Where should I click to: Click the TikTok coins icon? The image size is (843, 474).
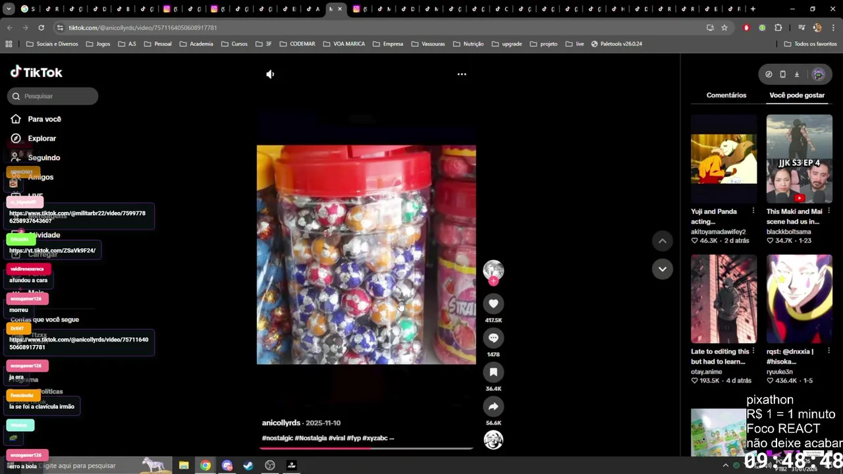pos(769,74)
